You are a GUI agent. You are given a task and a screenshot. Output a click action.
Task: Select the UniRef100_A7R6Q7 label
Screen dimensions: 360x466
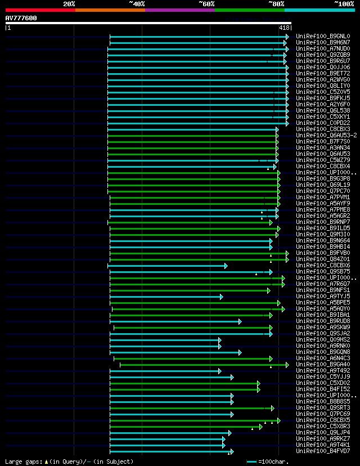coord(323,284)
